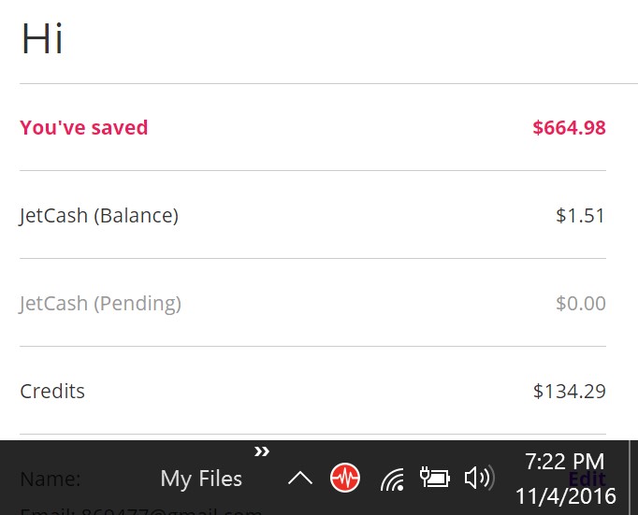Open the My Files taskbar toolbar
Image resolution: width=638 pixels, height=515 pixels.
click(x=201, y=479)
